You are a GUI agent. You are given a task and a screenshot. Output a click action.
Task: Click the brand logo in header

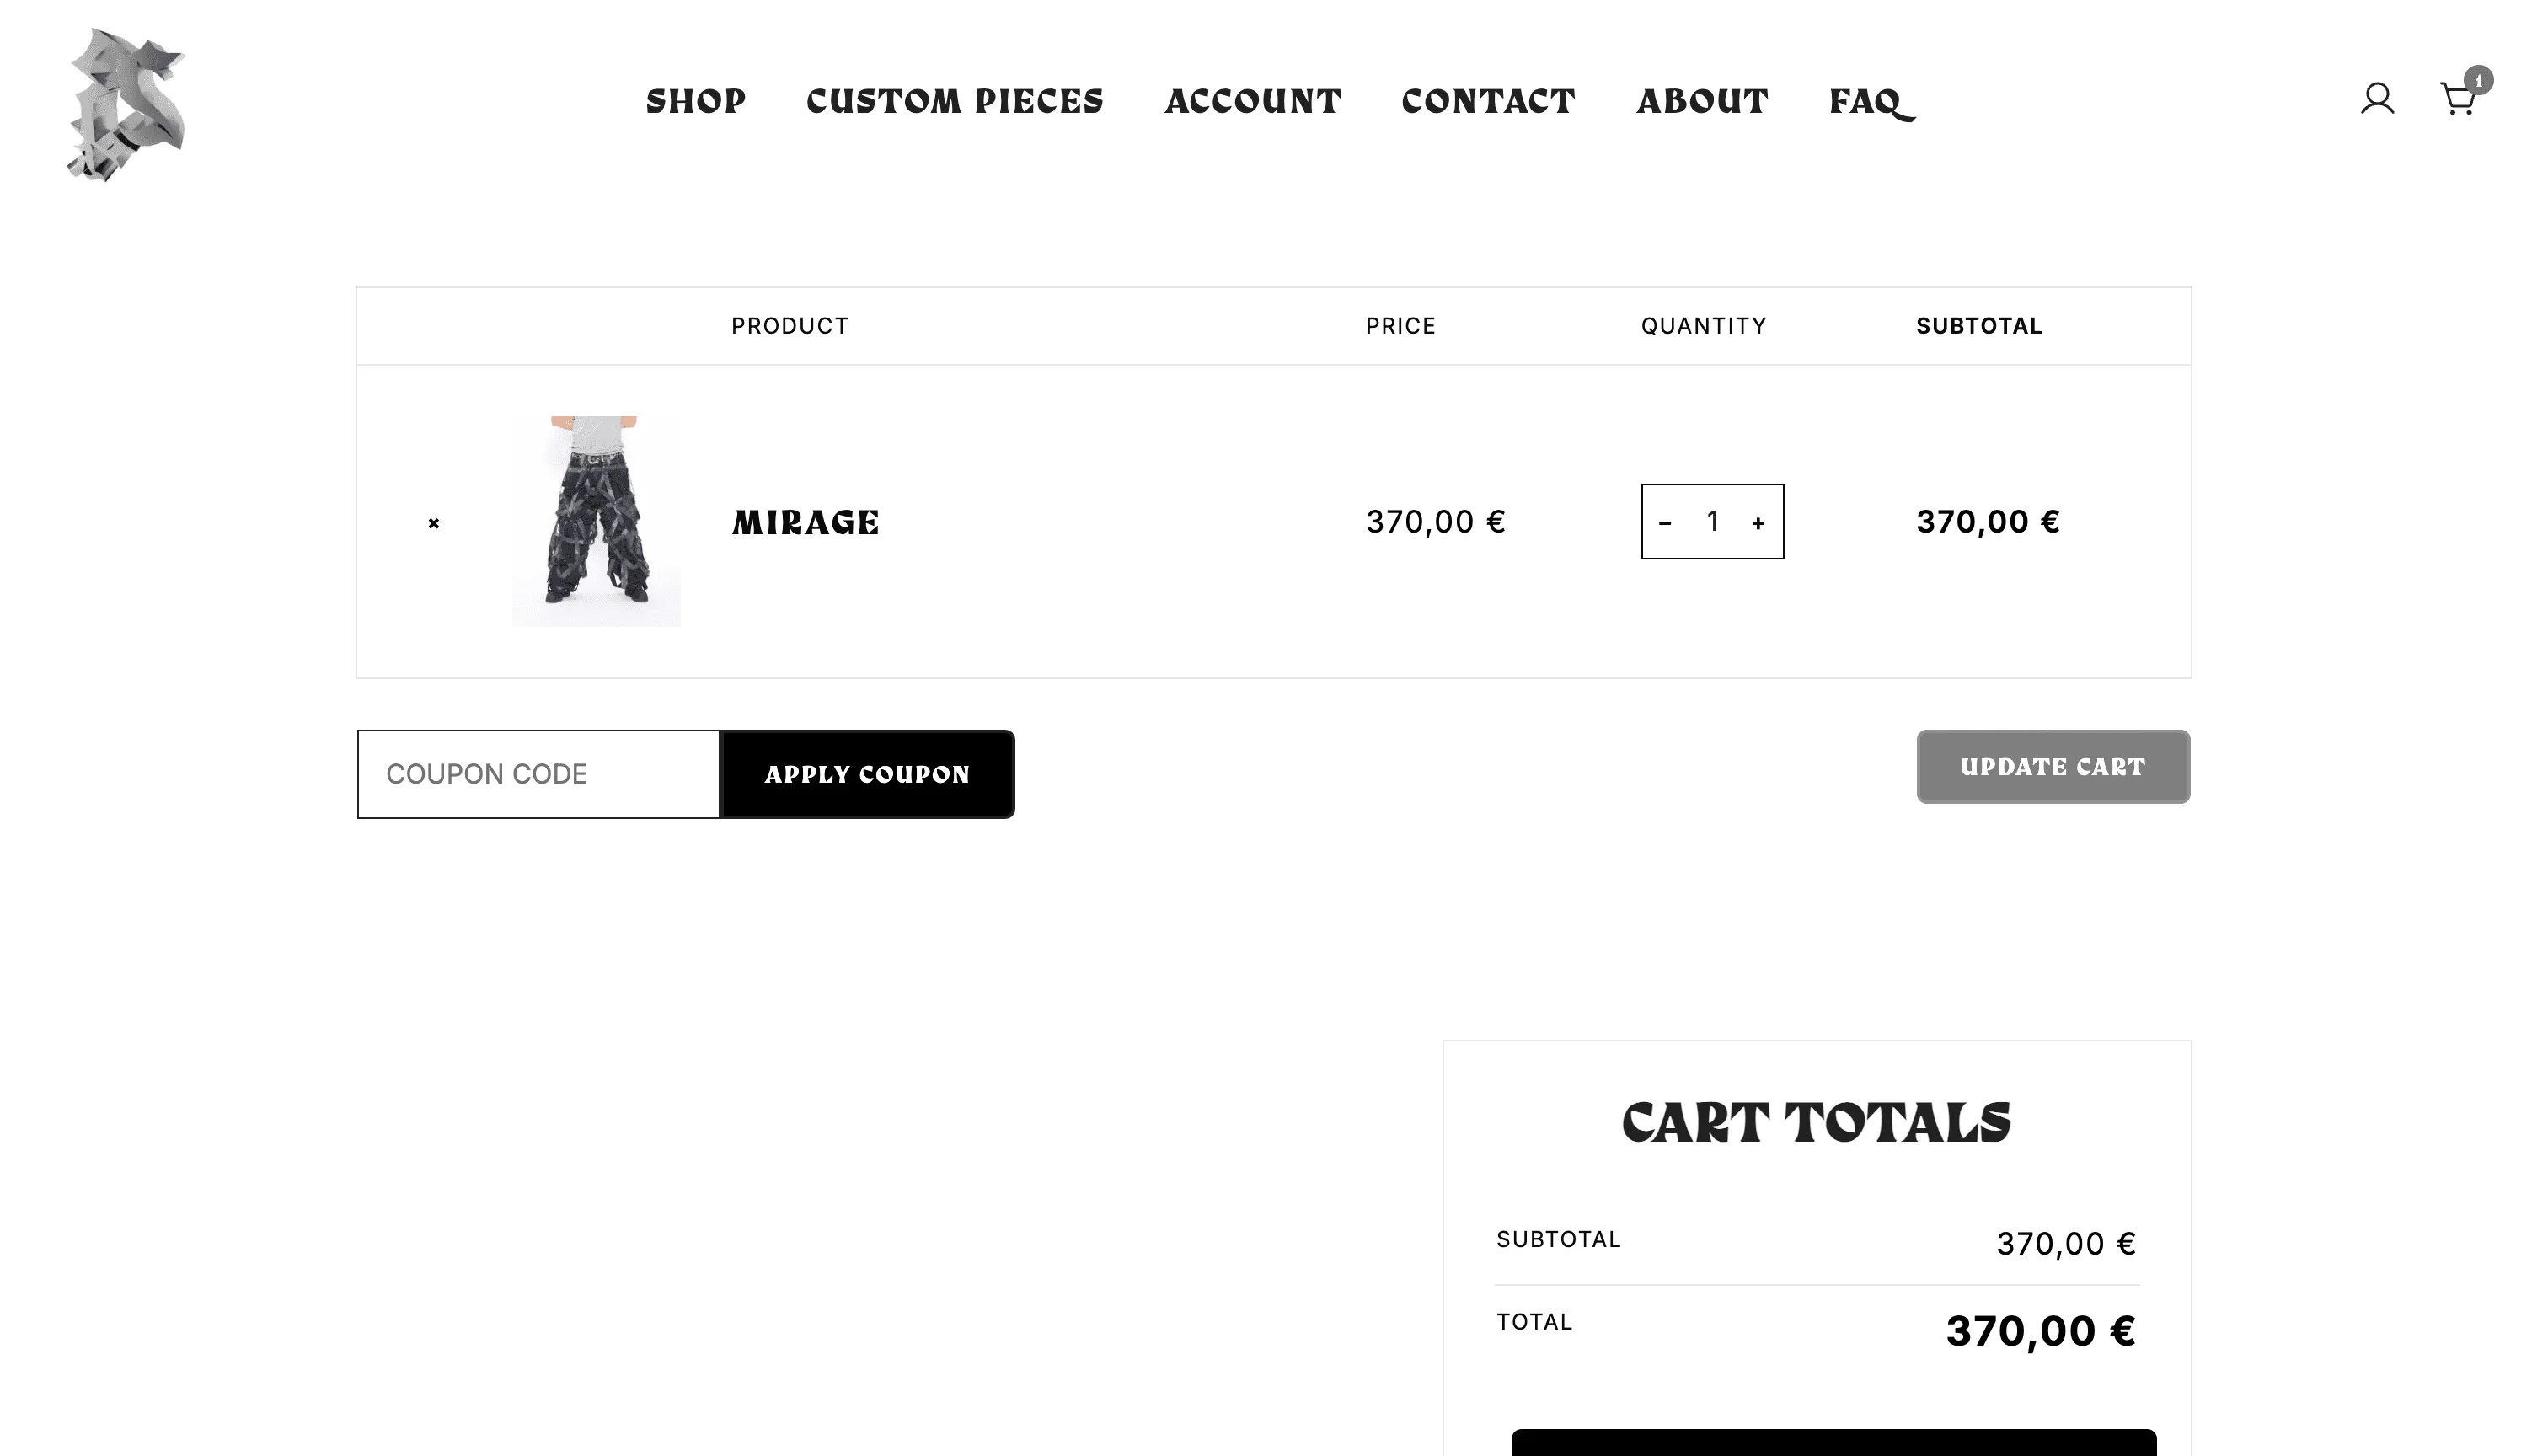(x=126, y=105)
